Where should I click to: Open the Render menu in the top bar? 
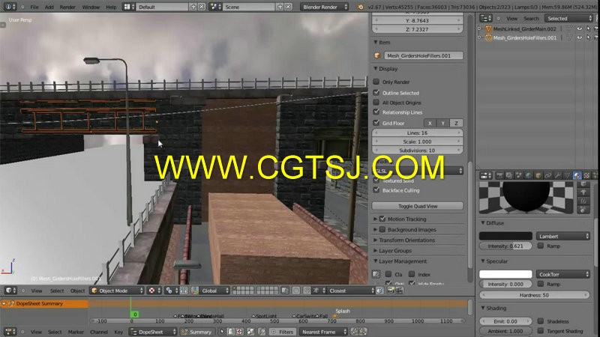(67, 7)
